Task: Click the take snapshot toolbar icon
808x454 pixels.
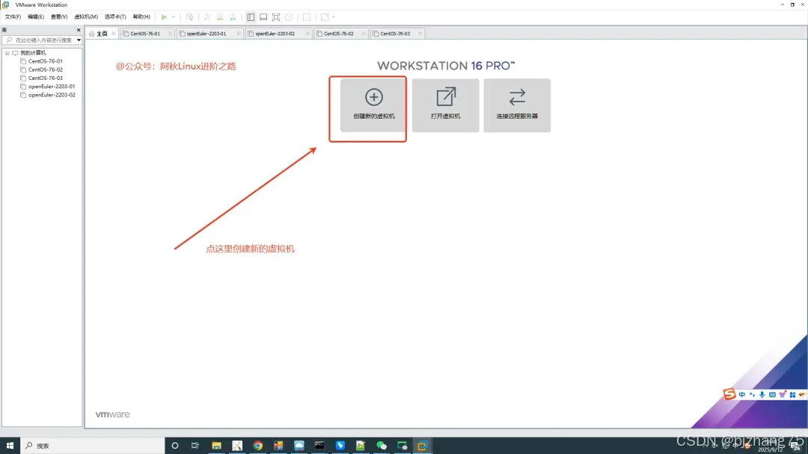Action: click(207, 17)
